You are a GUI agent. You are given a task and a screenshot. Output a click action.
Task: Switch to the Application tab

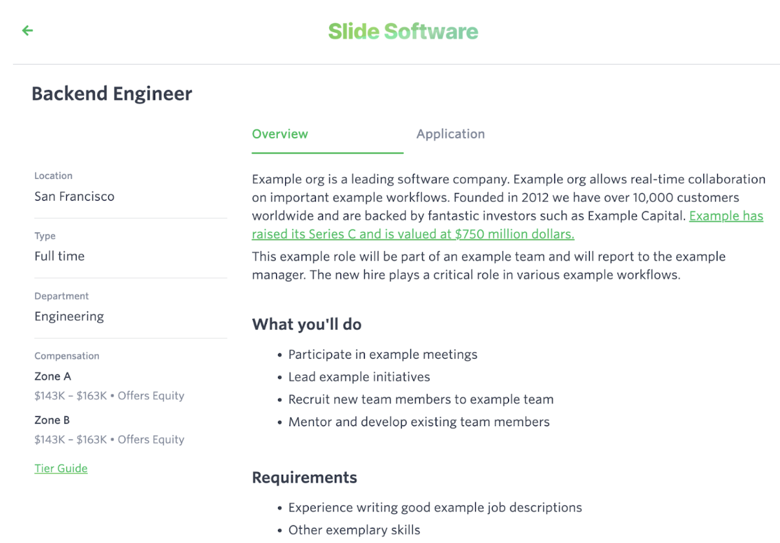[x=450, y=134]
